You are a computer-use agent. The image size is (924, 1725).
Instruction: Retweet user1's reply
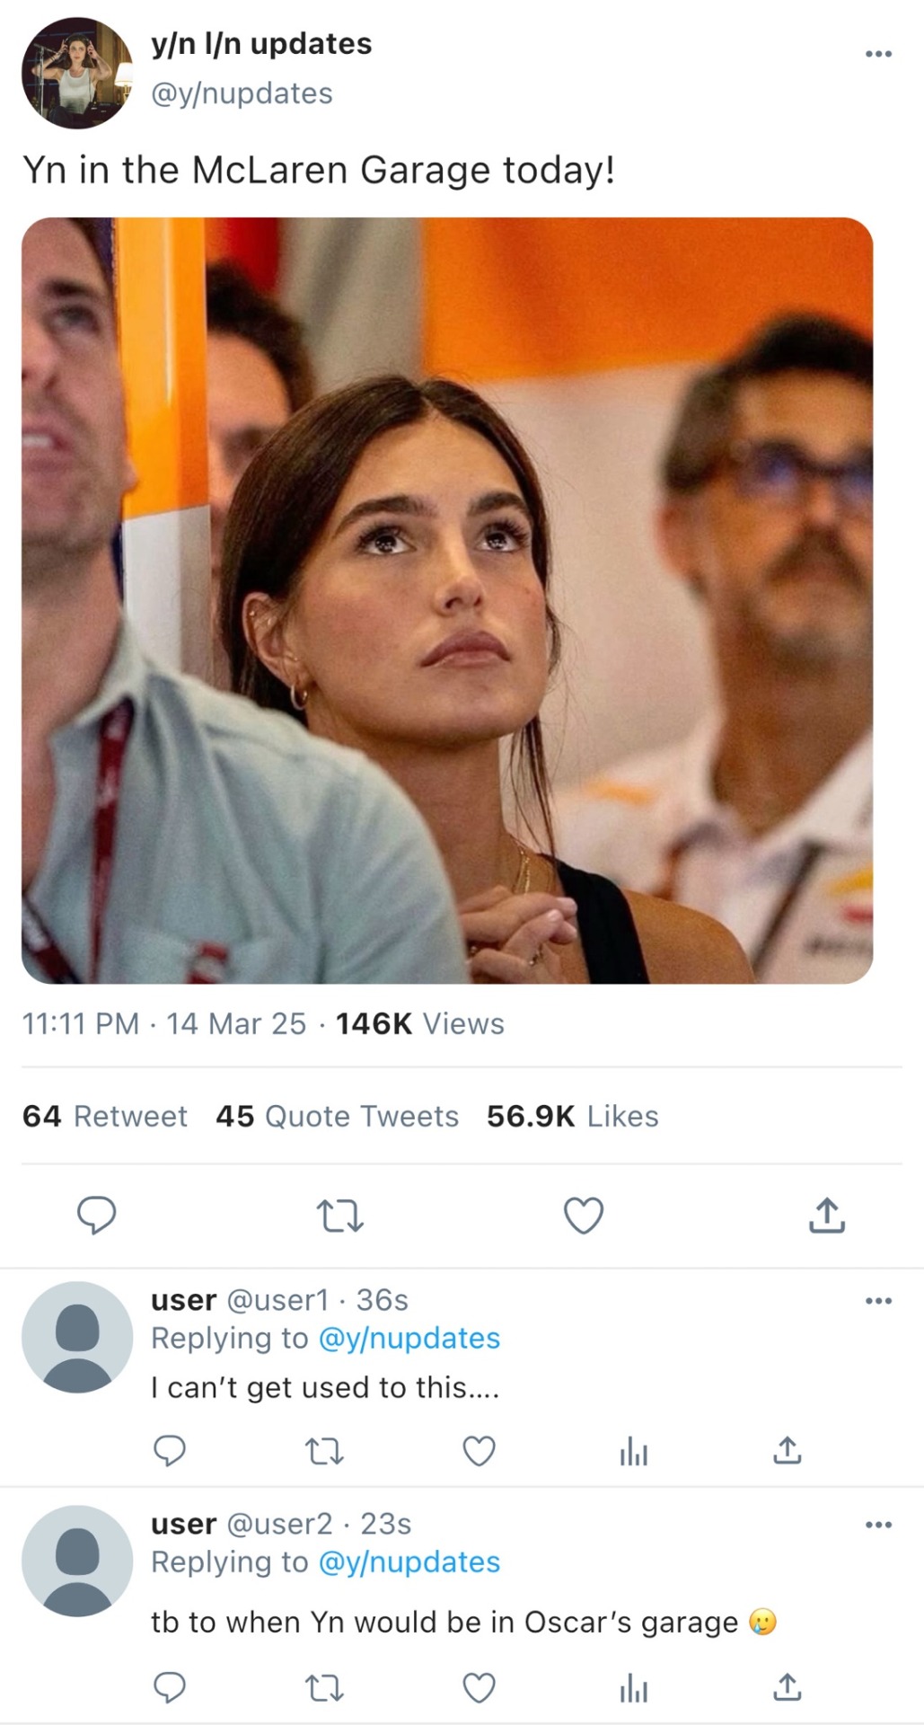324,1451
